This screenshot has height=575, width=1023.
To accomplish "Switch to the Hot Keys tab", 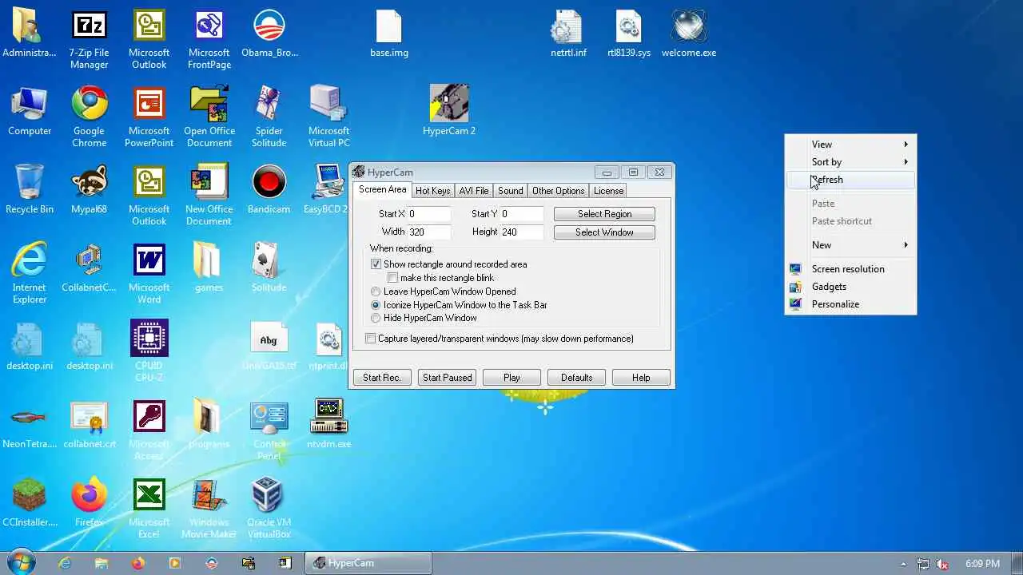I will pyautogui.click(x=432, y=191).
